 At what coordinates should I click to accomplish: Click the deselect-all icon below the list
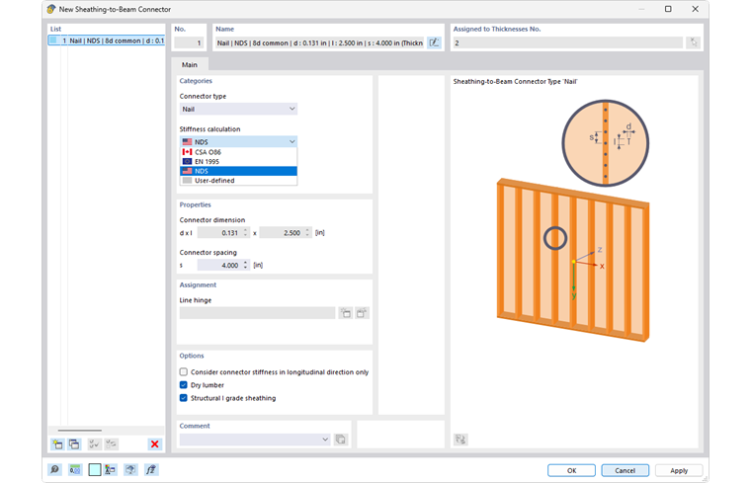click(111, 444)
